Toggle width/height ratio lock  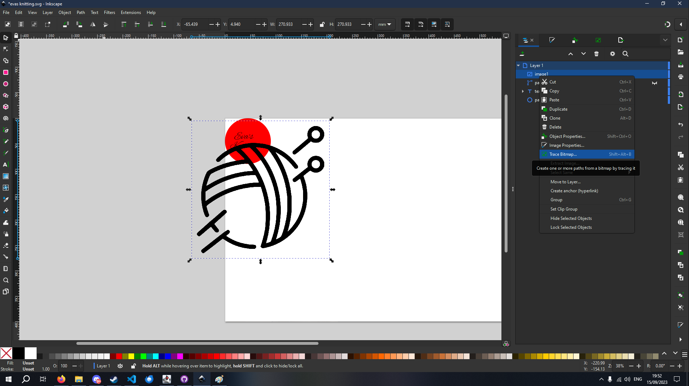point(322,24)
